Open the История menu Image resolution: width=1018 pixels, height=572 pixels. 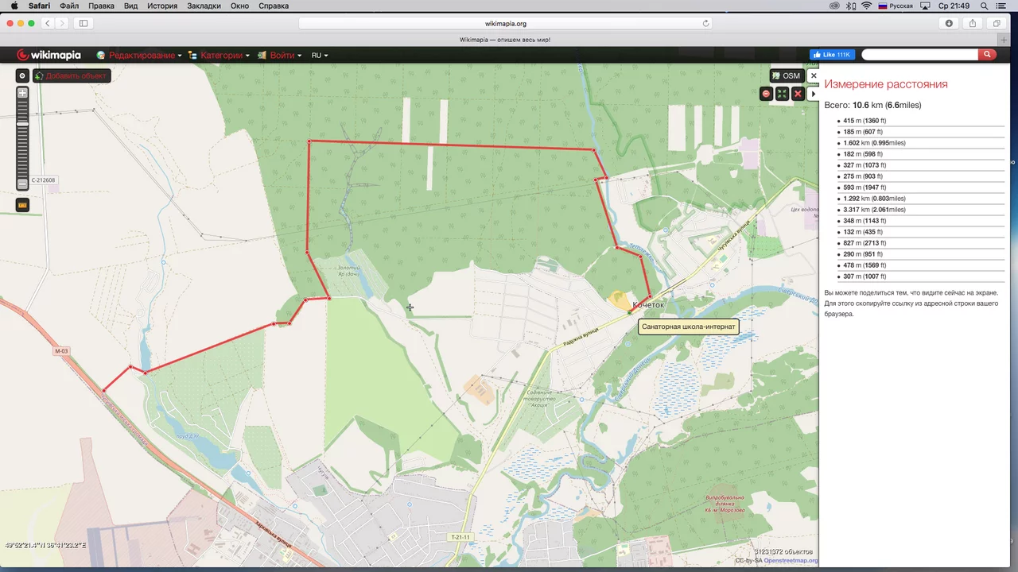click(x=162, y=6)
